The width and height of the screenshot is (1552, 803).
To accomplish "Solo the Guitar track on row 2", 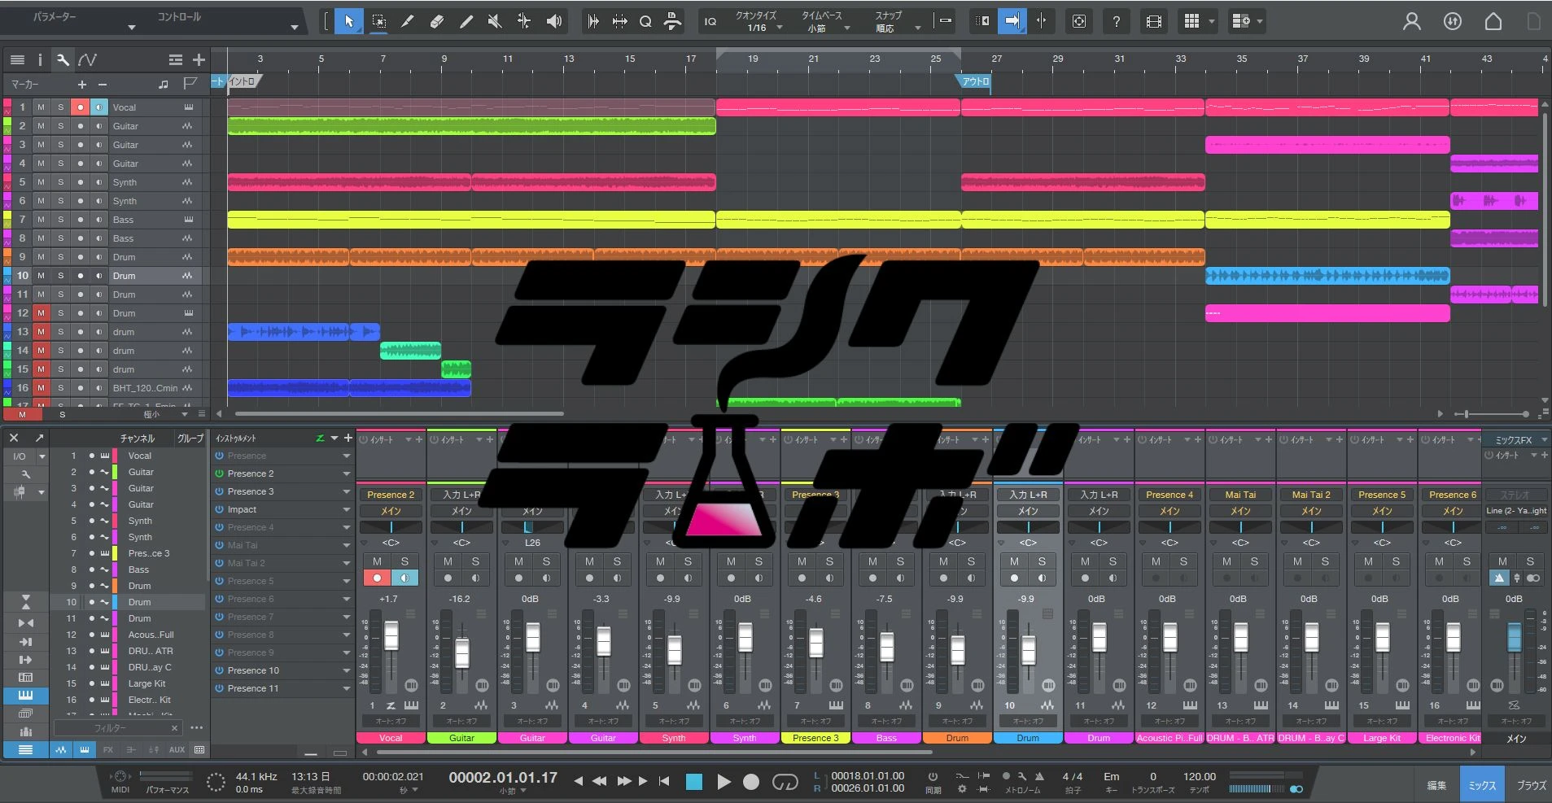I will [x=60, y=125].
